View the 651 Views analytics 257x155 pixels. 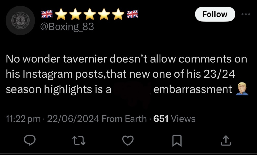174,119
